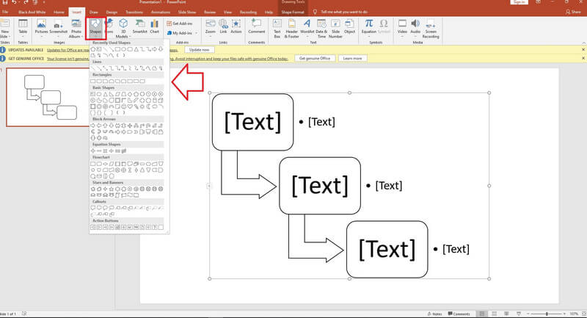Select the top [Text] rounded box
587x318 pixels.
point(252,122)
